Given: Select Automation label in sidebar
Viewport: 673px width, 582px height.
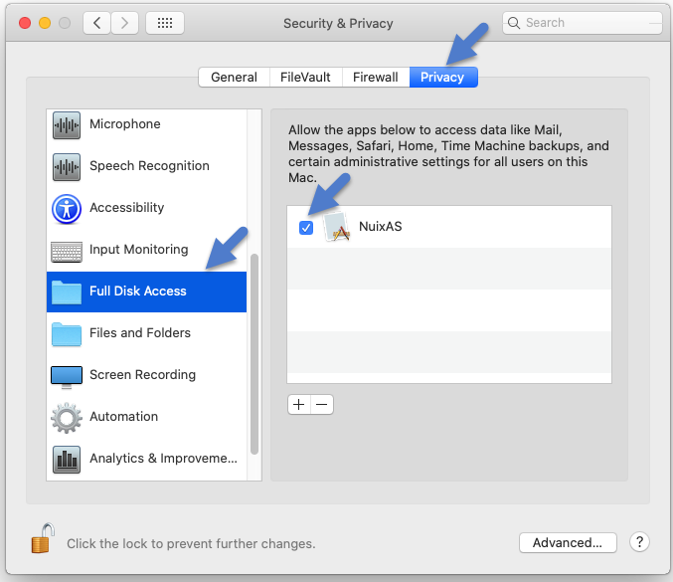Looking at the screenshot, I should pos(123,416).
